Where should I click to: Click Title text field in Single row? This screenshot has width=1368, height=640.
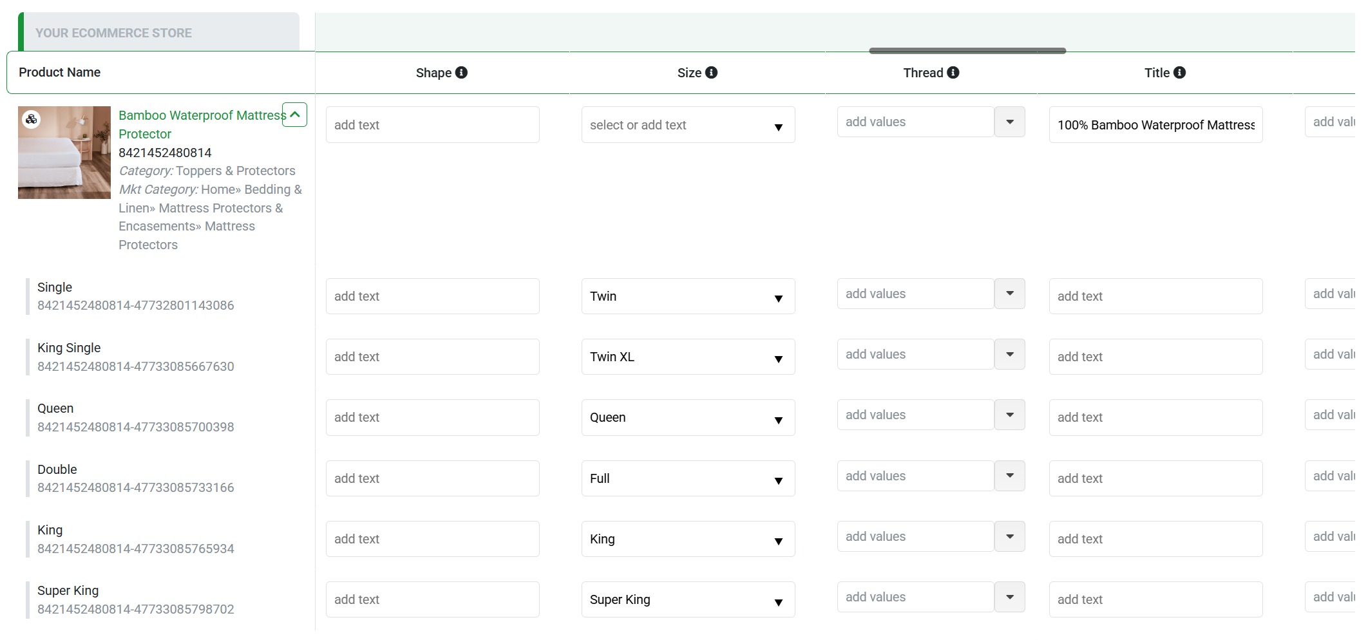point(1155,296)
